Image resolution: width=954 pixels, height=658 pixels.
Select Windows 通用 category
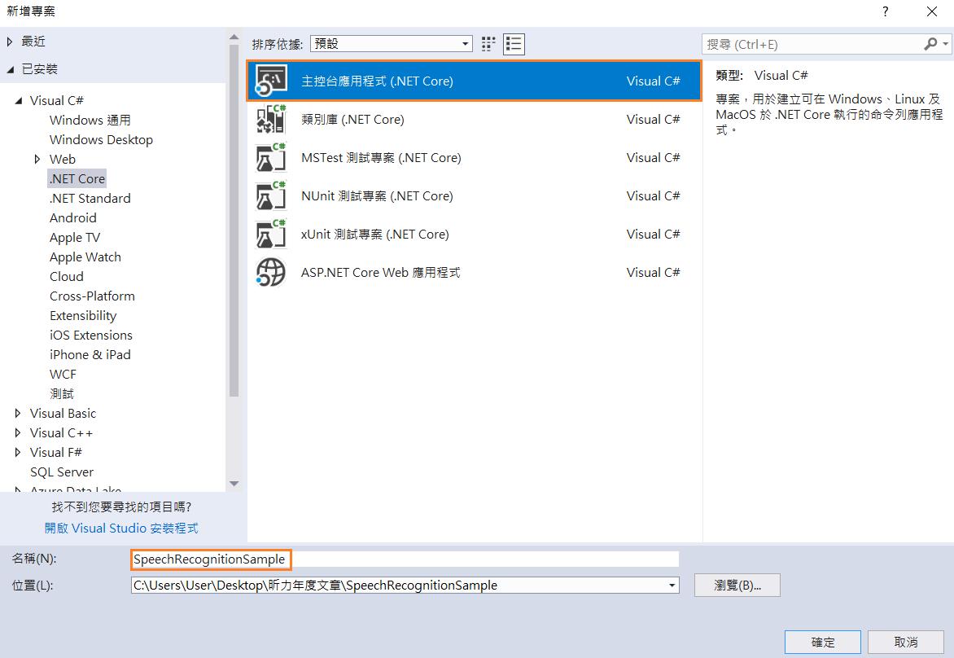click(x=90, y=120)
